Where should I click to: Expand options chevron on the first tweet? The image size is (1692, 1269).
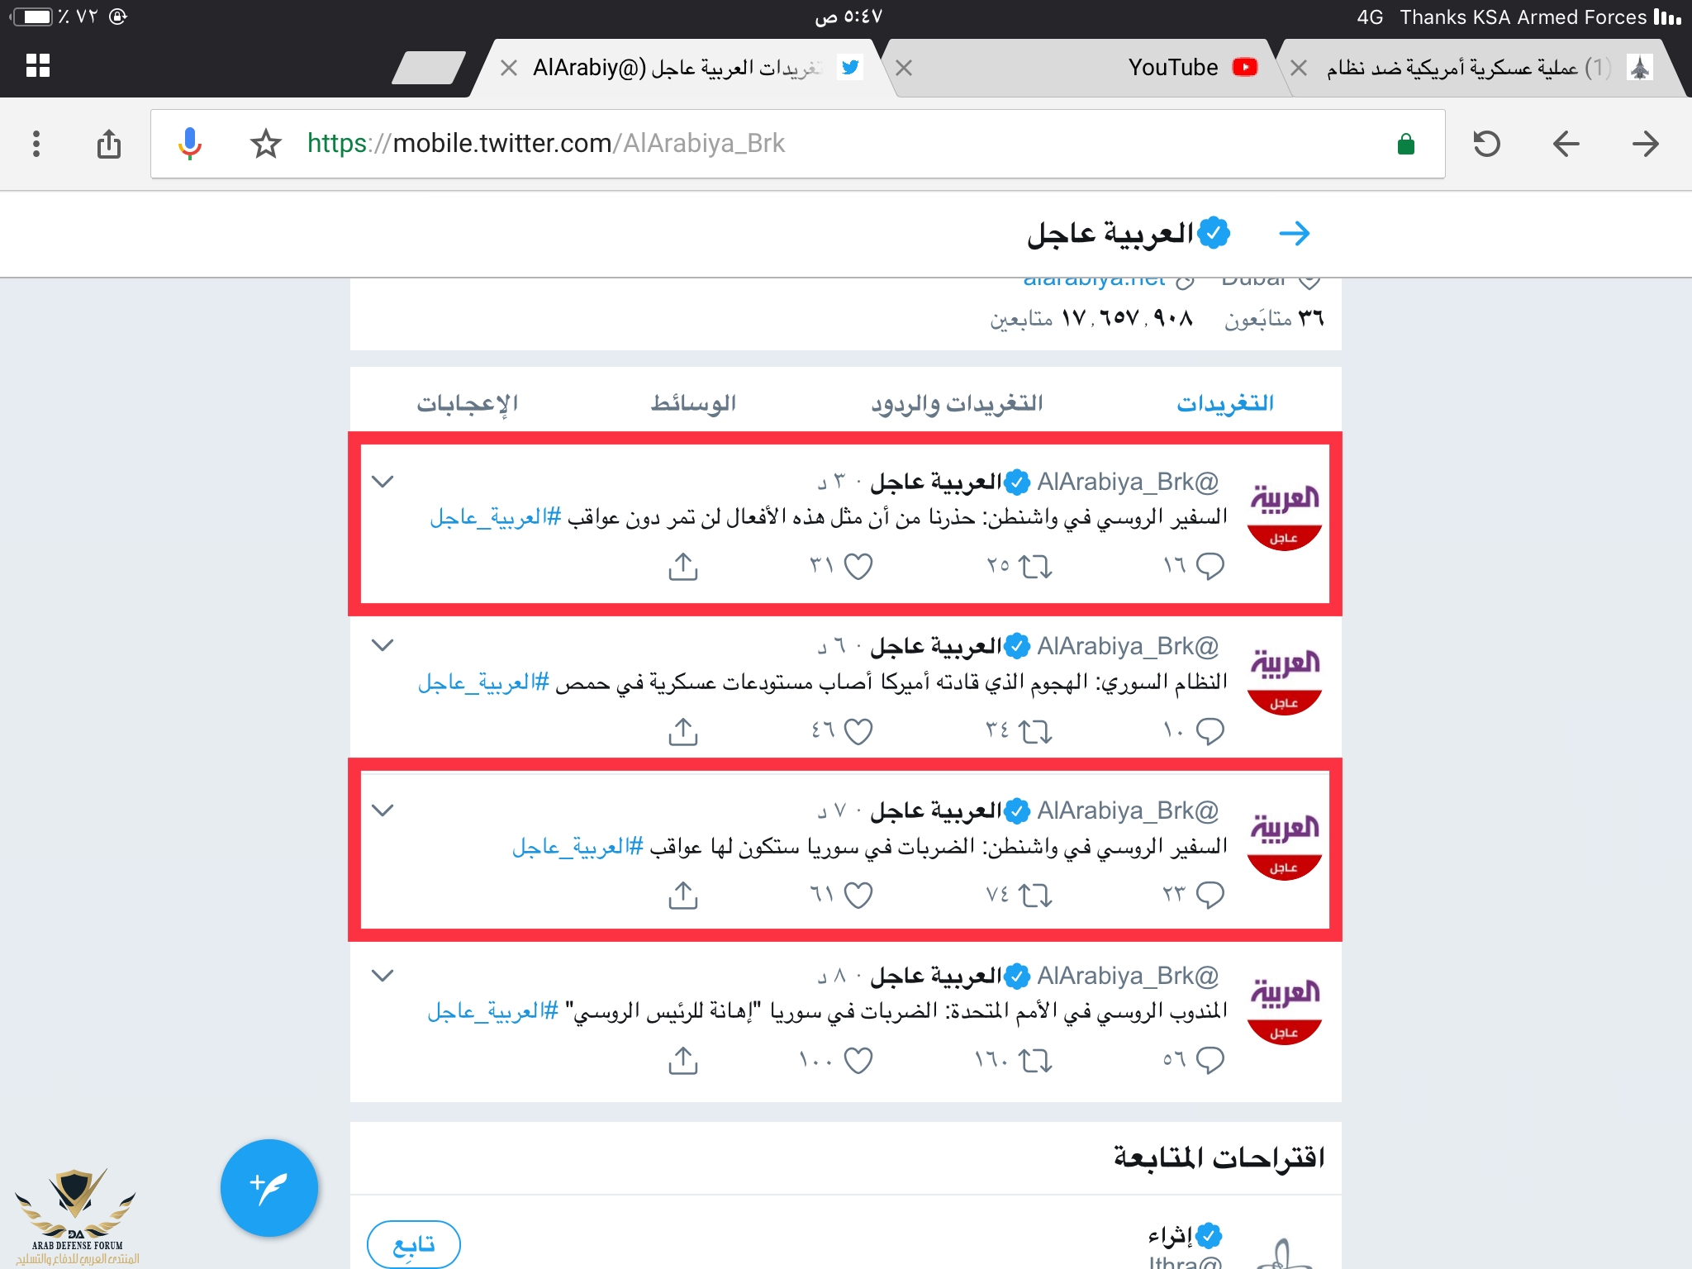(x=383, y=481)
